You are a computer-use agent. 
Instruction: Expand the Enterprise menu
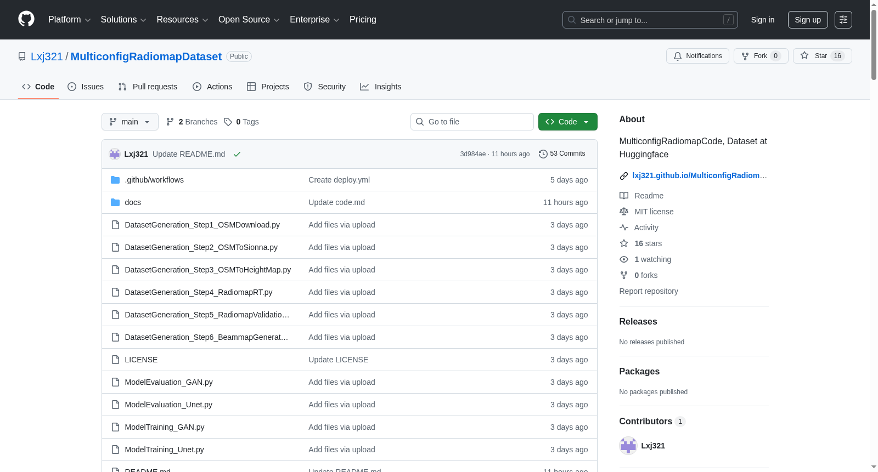pyautogui.click(x=314, y=20)
